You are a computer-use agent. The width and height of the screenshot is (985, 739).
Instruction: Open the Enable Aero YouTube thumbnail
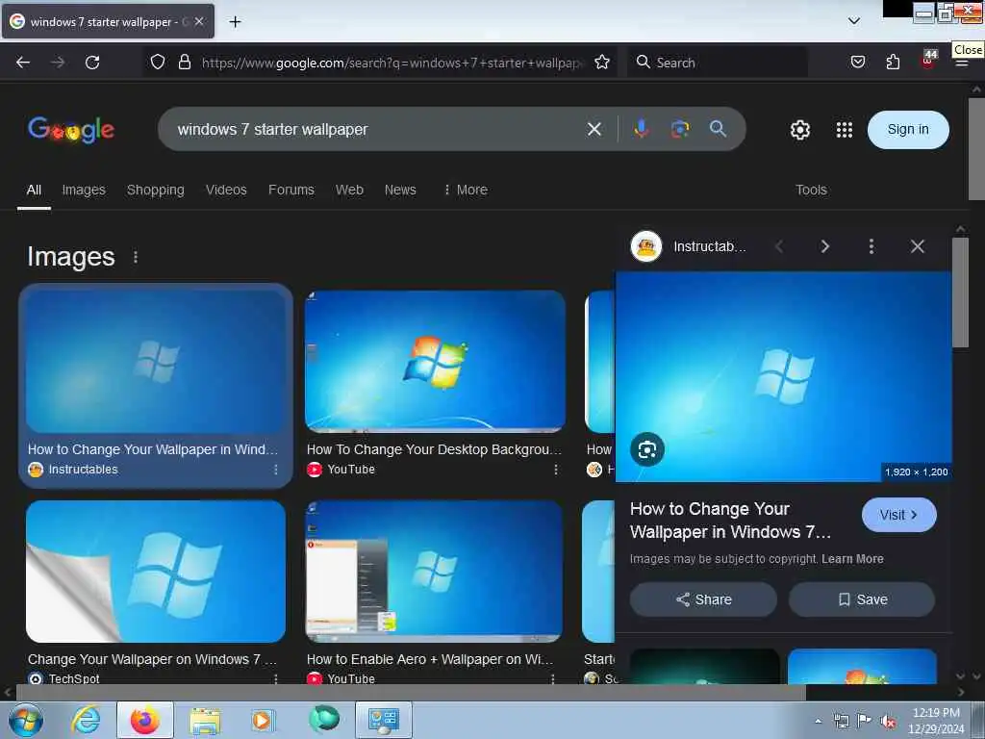coord(434,572)
